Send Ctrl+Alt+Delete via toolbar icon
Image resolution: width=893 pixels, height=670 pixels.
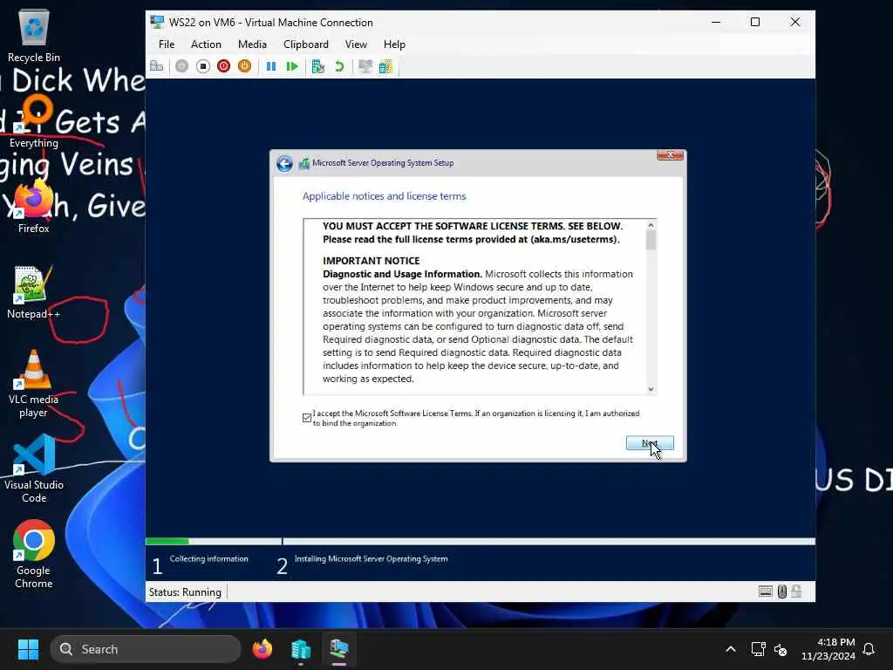click(157, 66)
